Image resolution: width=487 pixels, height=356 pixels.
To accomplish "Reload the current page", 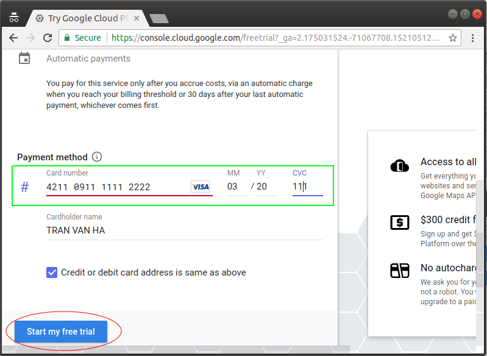I will click(x=48, y=38).
